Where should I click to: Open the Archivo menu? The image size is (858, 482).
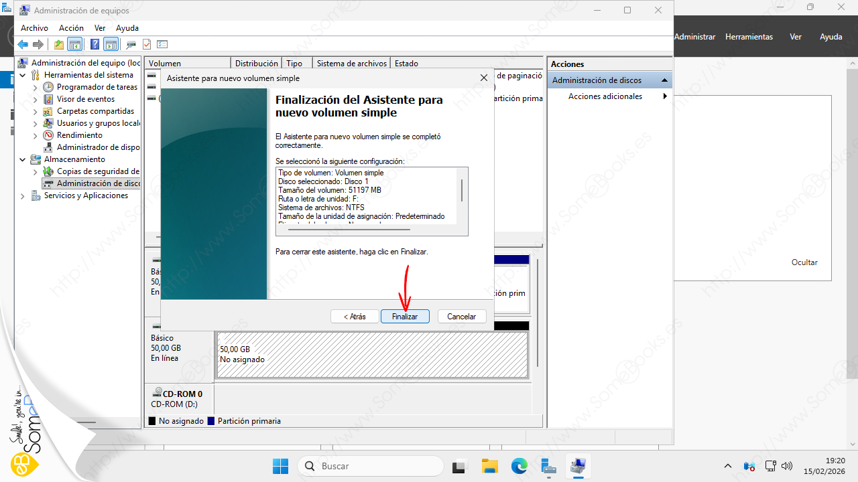pyautogui.click(x=34, y=28)
